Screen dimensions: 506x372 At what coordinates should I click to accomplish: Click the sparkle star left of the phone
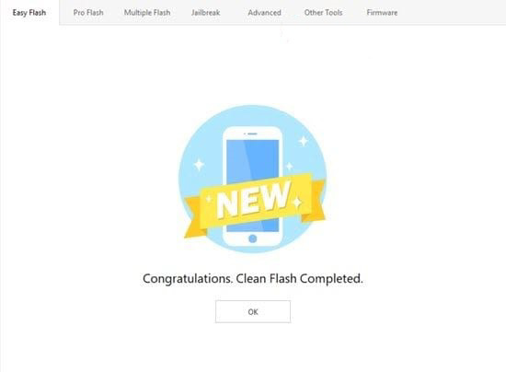click(199, 165)
